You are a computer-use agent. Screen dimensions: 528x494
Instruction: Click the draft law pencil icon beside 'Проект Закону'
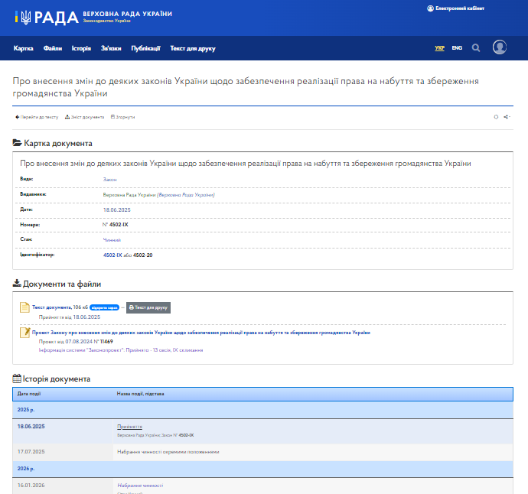(x=25, y=333)
